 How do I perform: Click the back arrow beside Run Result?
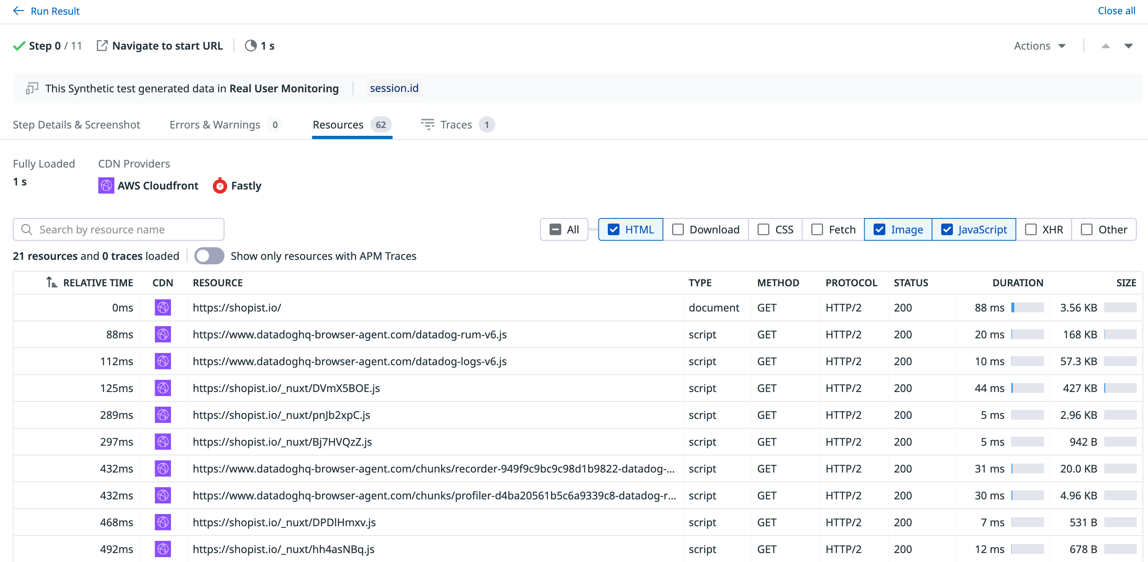pos(18,11)
